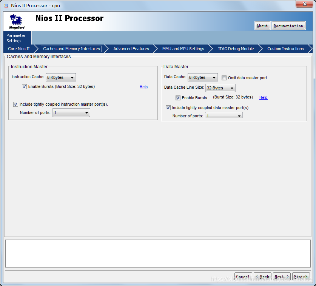Select the Parameter Settings tab
The height and width of the screenshot is (286, 316).
17,38
